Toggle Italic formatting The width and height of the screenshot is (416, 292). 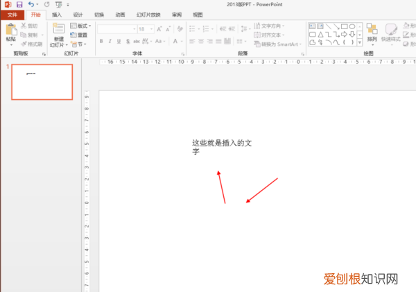tap(110, 41)
